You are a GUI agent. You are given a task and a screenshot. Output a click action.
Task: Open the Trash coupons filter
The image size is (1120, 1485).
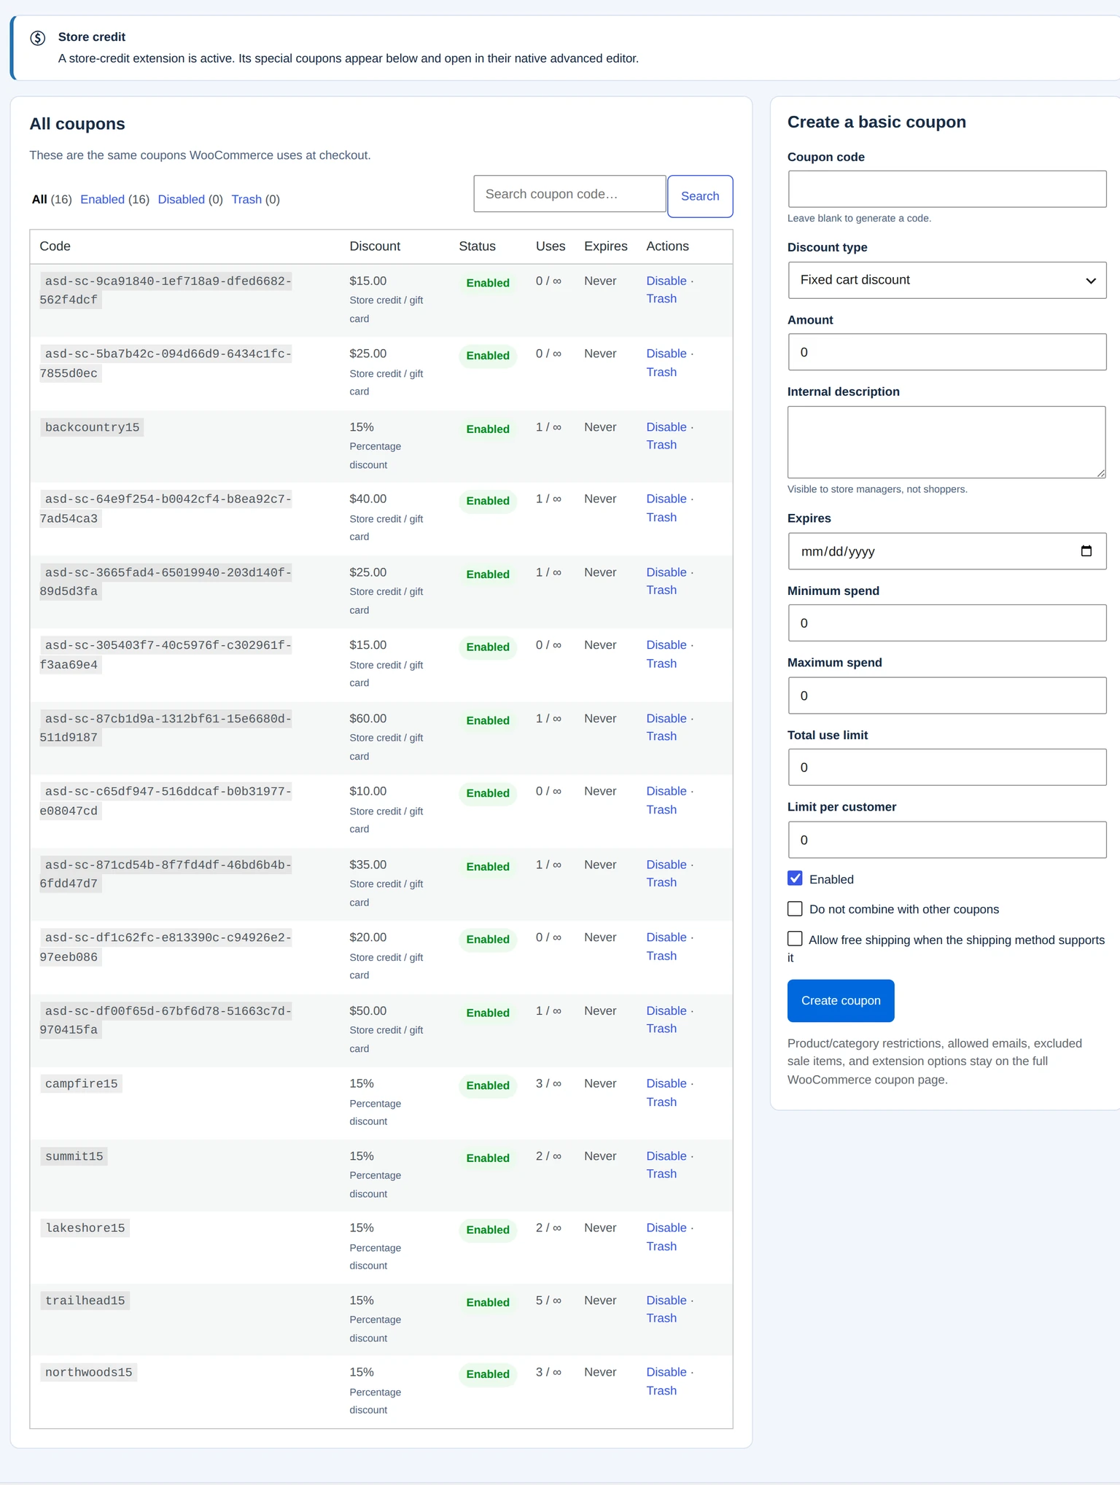(246, 200)
